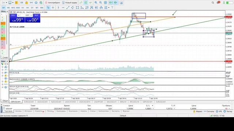Select the H4 timeframe
Viewport: 234px width, 131px height.
[27, 7]
